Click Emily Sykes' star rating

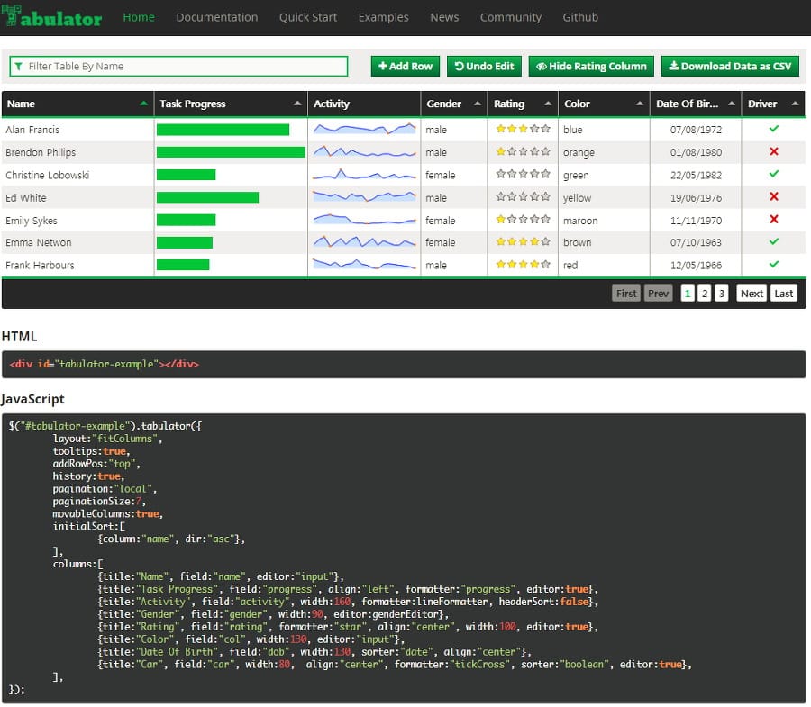pyautogui.click(x=523, y=220)
